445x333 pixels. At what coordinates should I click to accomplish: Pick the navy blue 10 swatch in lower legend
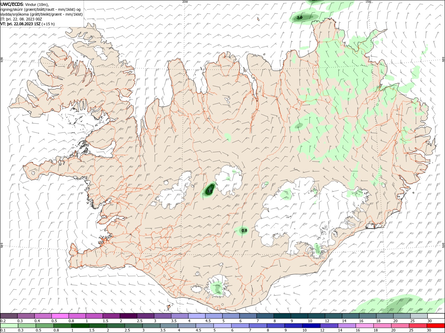(311, 326)
